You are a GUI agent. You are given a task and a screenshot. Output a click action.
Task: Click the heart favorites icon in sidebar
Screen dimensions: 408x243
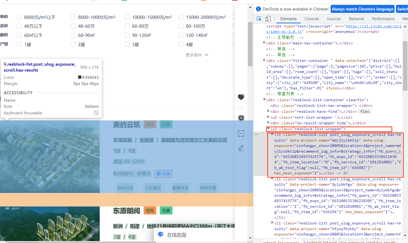(241, 97)
